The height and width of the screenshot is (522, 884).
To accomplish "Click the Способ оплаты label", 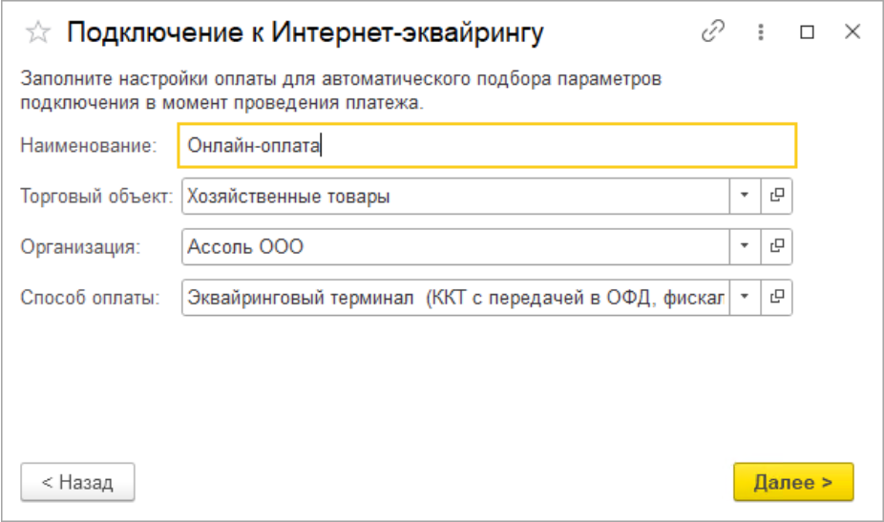I will tap(90, 297).
